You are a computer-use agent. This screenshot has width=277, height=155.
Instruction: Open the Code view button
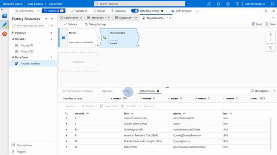270,24
